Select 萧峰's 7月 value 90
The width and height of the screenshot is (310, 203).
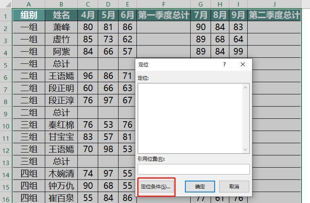coord(200,27)
